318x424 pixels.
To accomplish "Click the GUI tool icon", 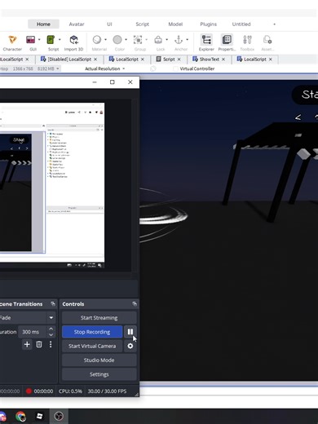I will (x=30, y=40).
